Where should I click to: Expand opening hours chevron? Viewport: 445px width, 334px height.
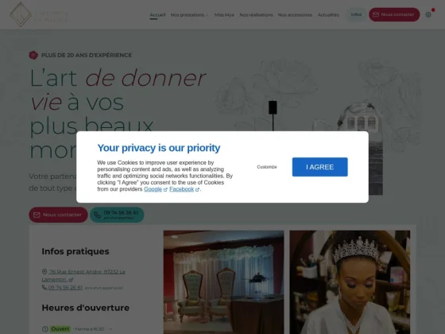coord(110,329)
